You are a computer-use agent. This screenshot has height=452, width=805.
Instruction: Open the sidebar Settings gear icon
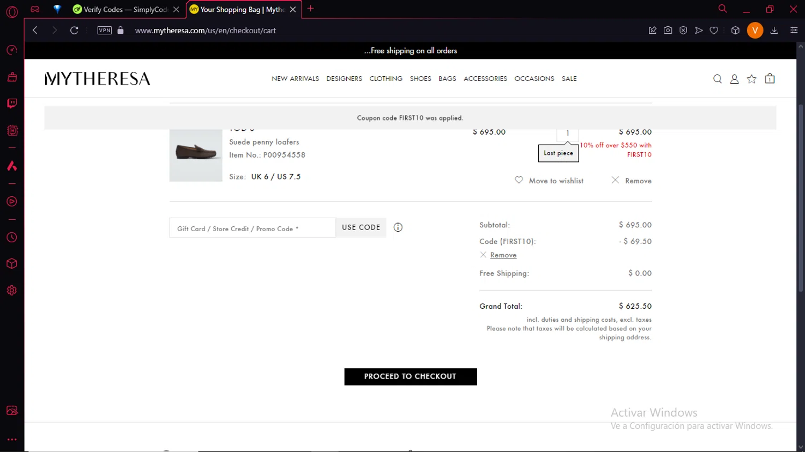coord(12,290)
